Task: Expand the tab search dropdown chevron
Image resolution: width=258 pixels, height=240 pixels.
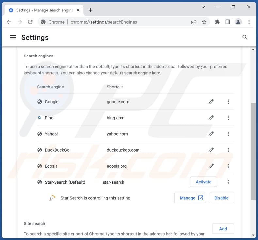Action: point(203,7)
